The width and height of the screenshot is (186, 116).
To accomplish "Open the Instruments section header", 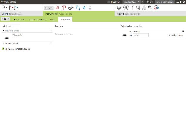I will (79, 14).
